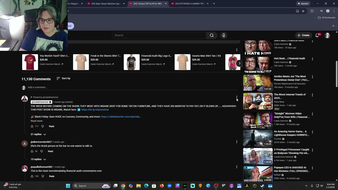Open options for Popeyes CEO video
Image resolution: width=338 pixels, height=190 pixels.
click(312, 168)
